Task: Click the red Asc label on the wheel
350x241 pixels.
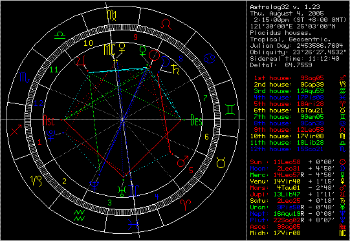Action: coord(49,121)
